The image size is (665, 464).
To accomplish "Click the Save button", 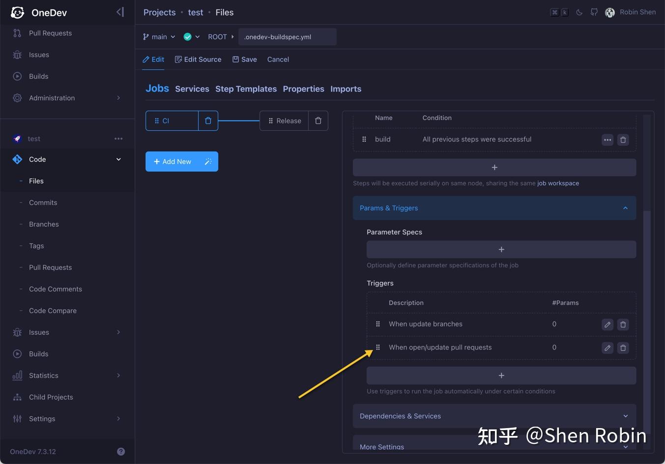I will click(x=245, y=59).
